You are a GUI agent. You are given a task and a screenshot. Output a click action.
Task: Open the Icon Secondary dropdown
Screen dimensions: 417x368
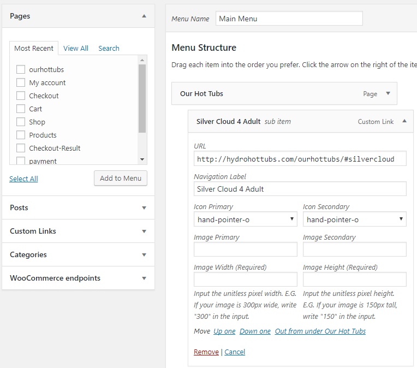tap(354, 219)
